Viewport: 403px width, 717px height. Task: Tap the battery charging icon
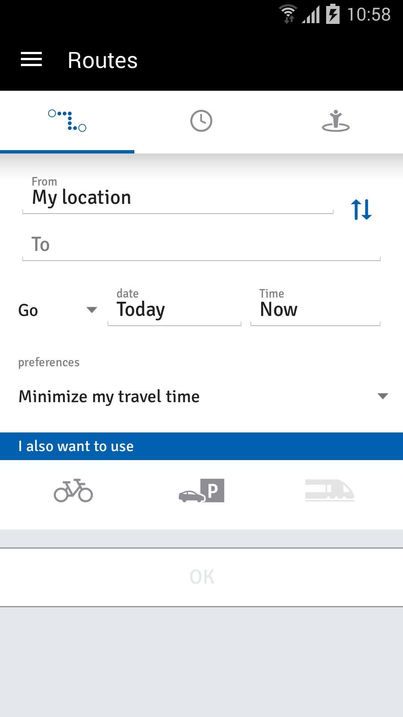pyautogui.click(x=332, y=14)
